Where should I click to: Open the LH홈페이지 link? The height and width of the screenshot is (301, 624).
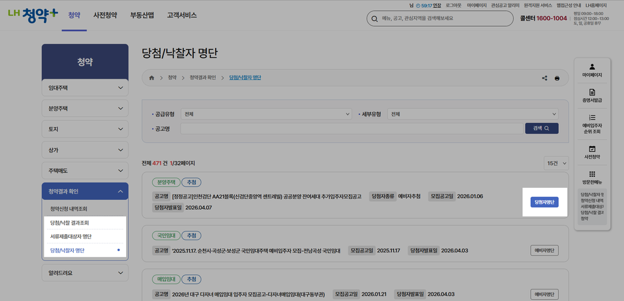tap(596, 5)
